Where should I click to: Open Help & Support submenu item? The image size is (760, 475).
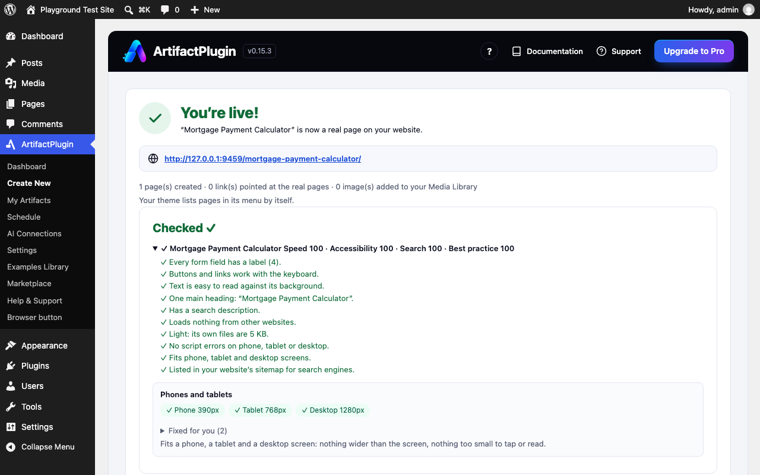[47, 300]
